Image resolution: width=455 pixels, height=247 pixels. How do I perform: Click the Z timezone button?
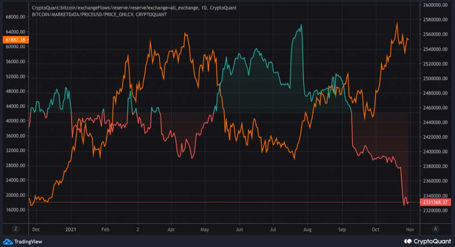click(x=16, y=229)
